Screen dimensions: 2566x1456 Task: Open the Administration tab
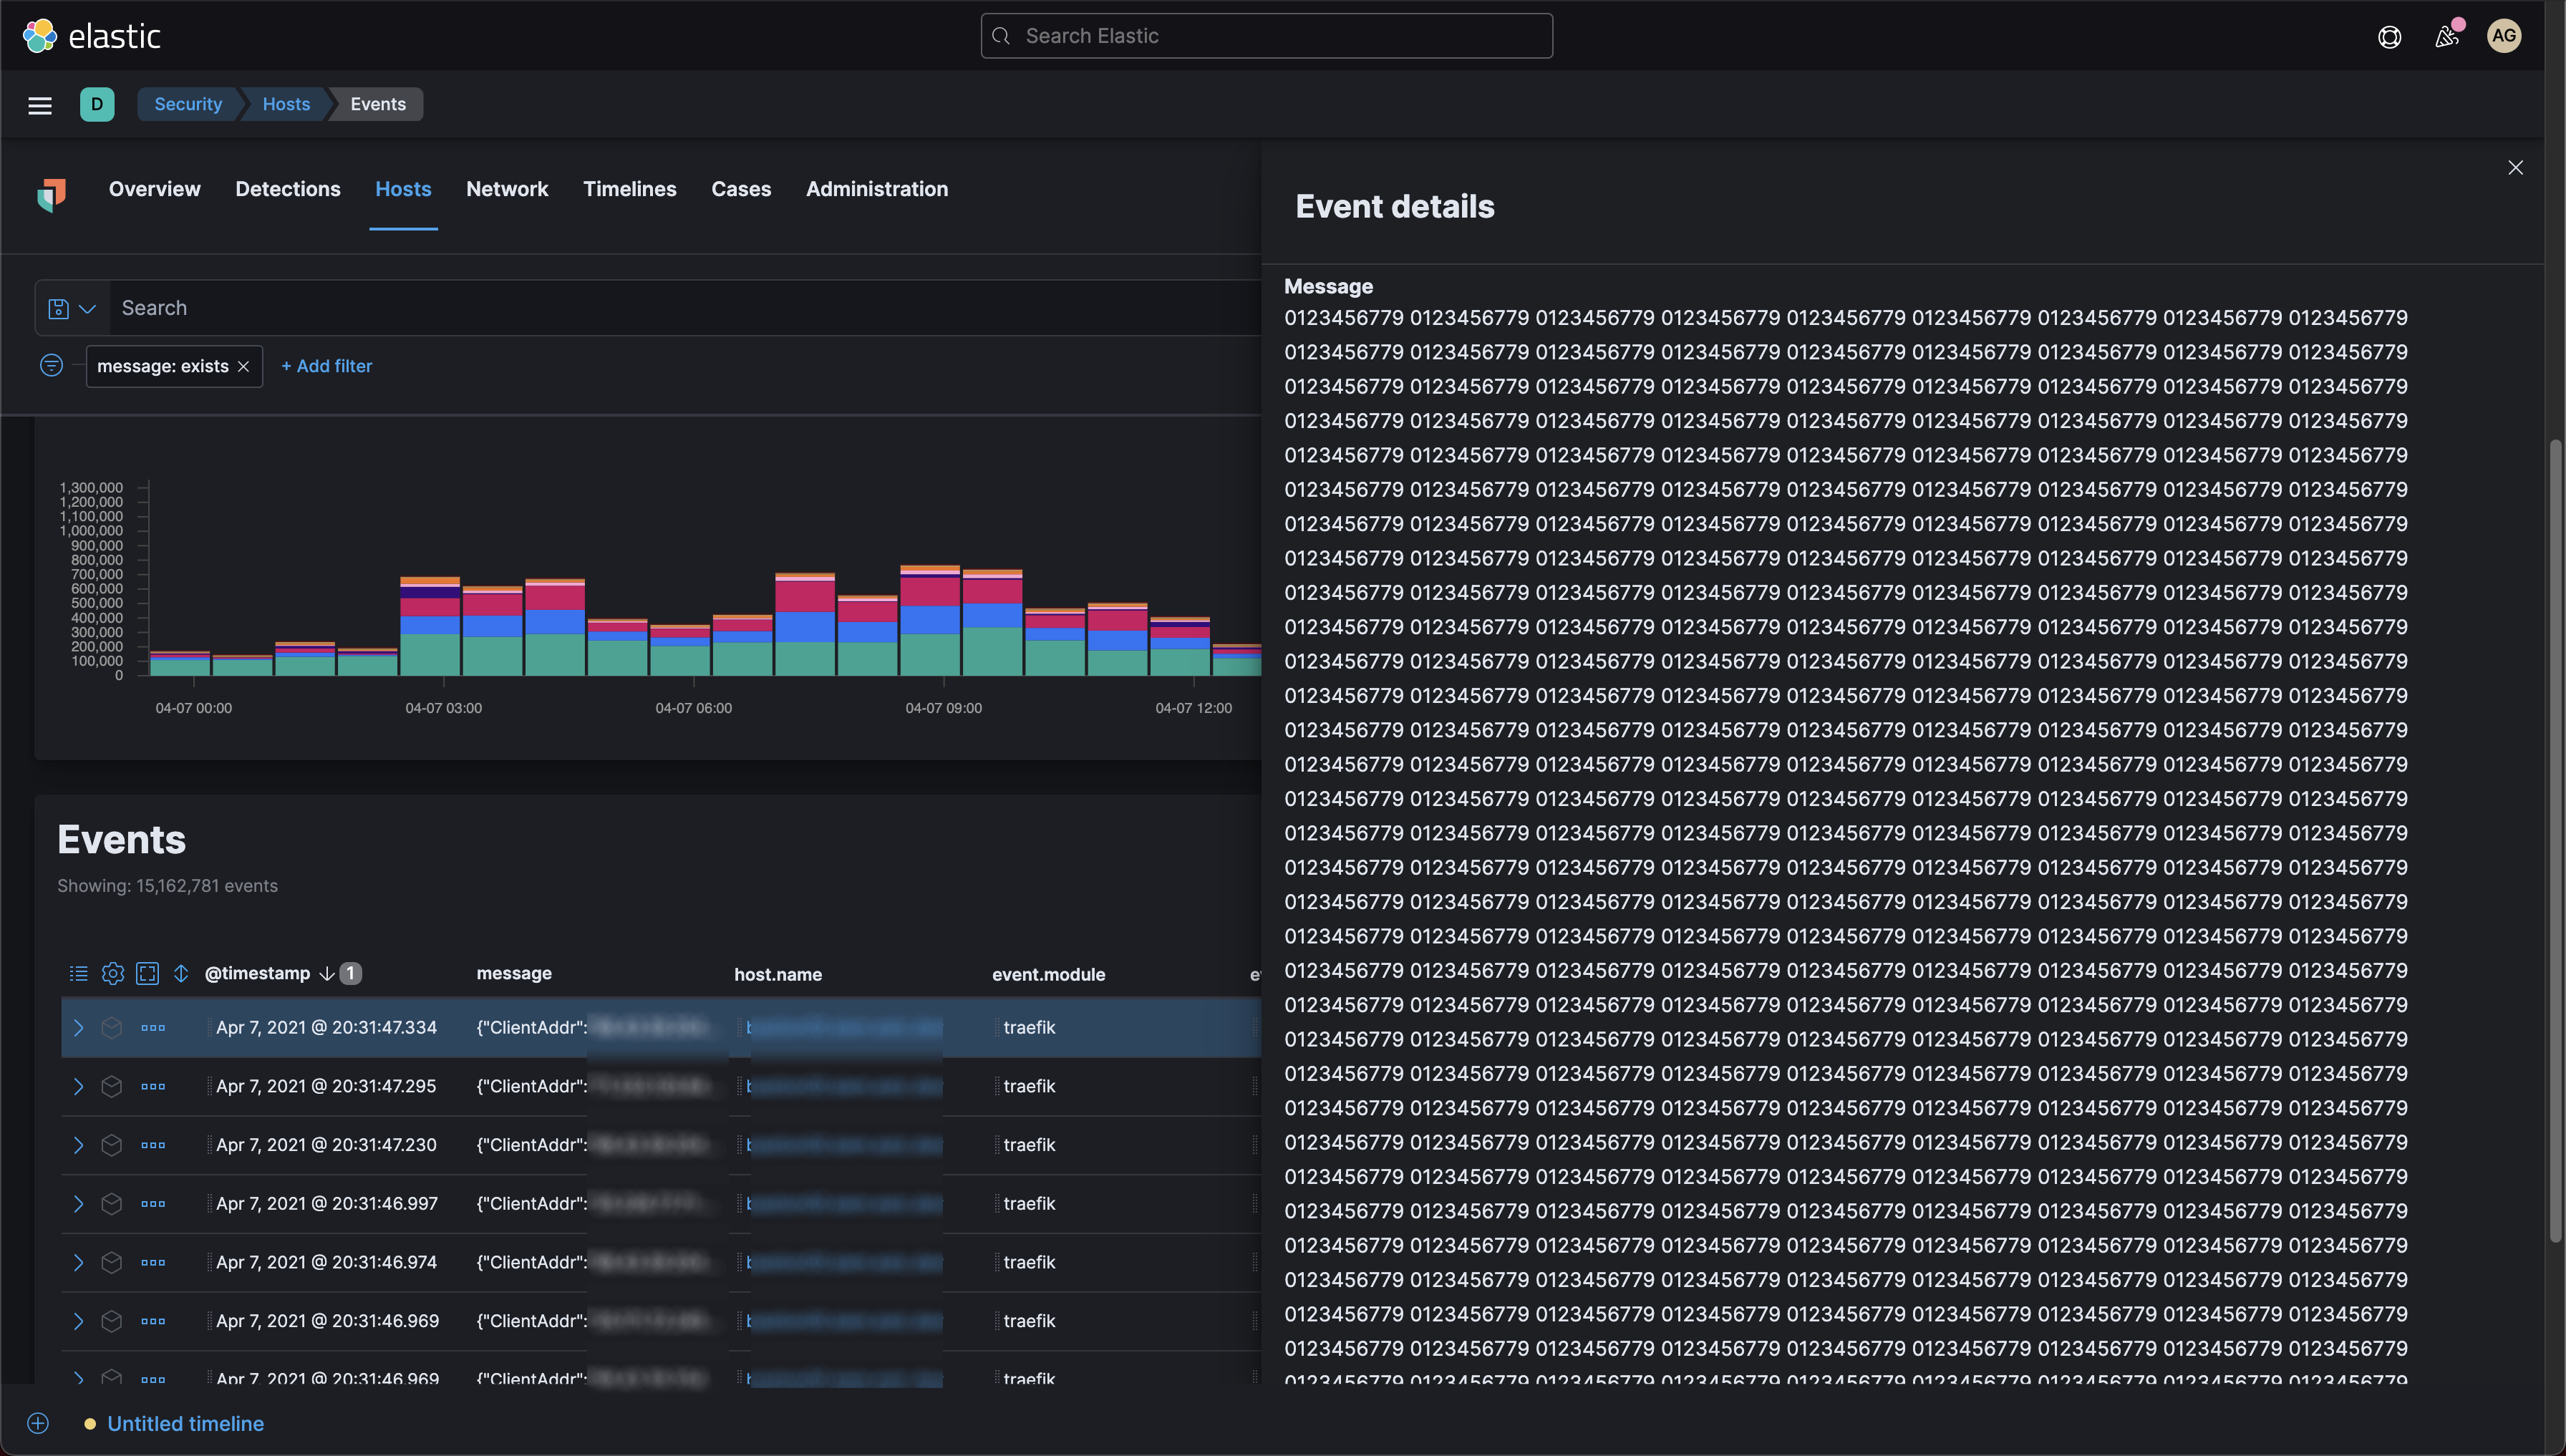coord(877,189)
